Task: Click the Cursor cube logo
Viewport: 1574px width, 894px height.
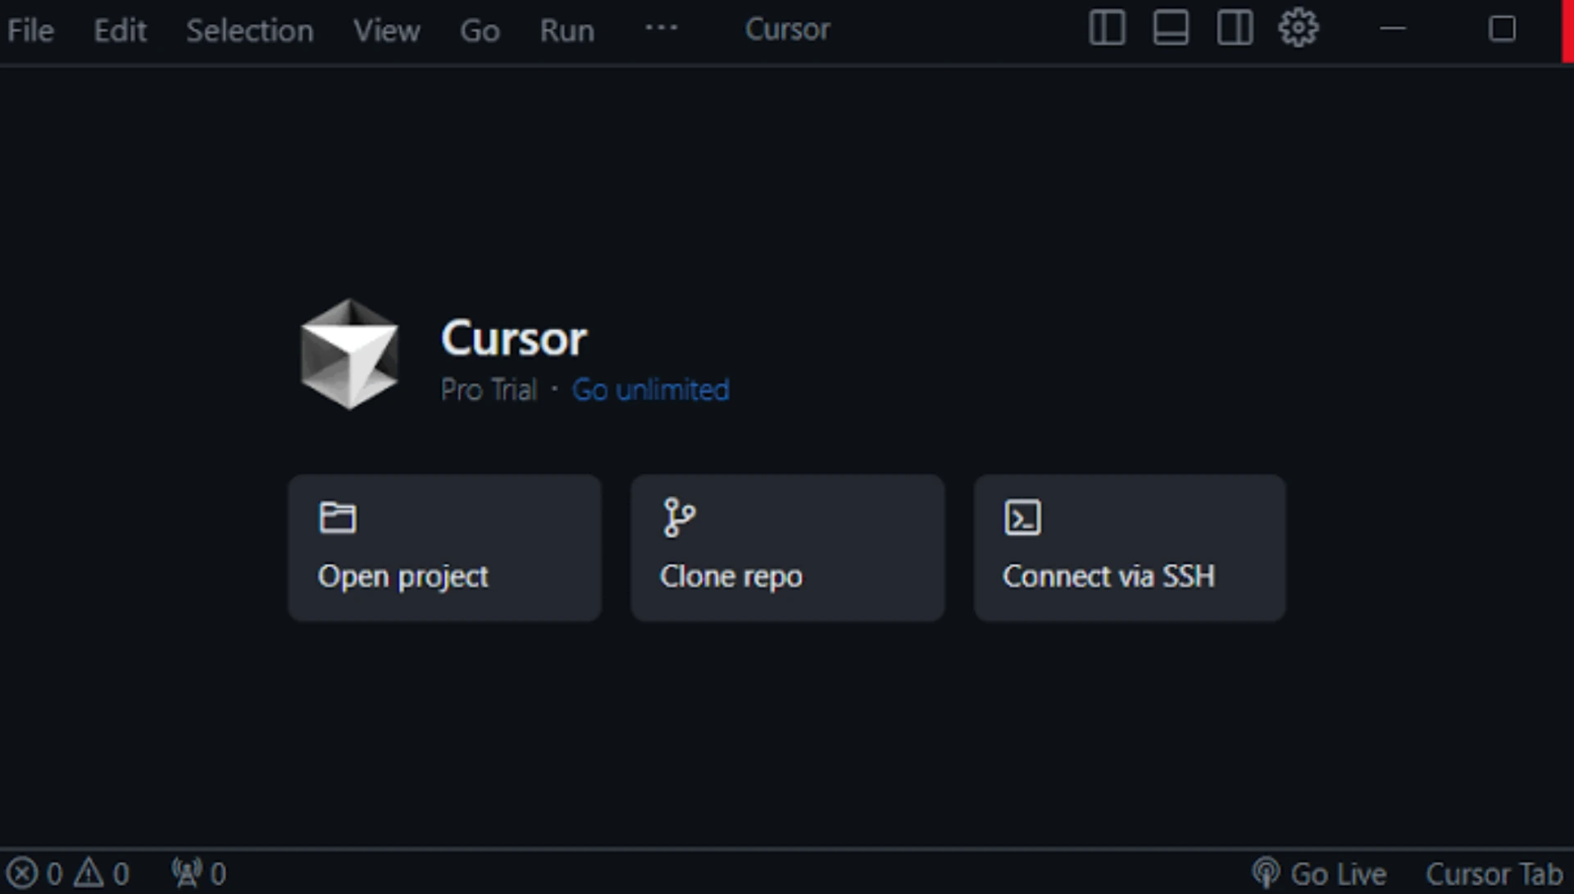Action: coord(349,354)
